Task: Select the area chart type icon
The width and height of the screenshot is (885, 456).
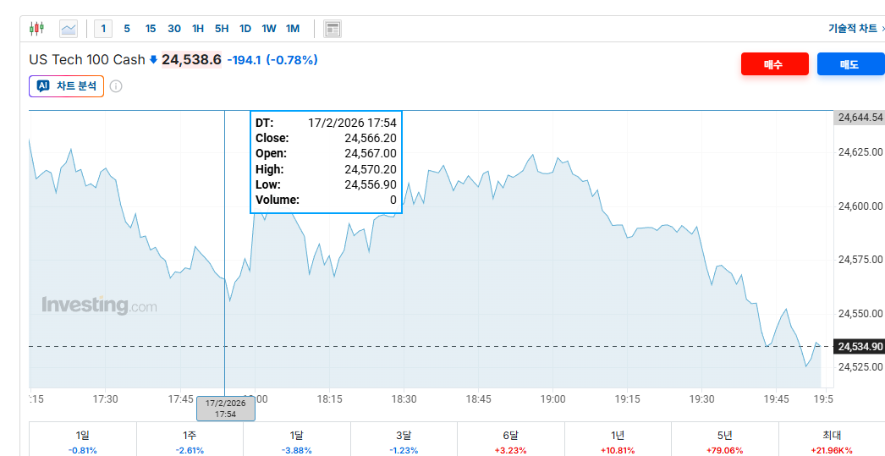Action: [69, 29]
